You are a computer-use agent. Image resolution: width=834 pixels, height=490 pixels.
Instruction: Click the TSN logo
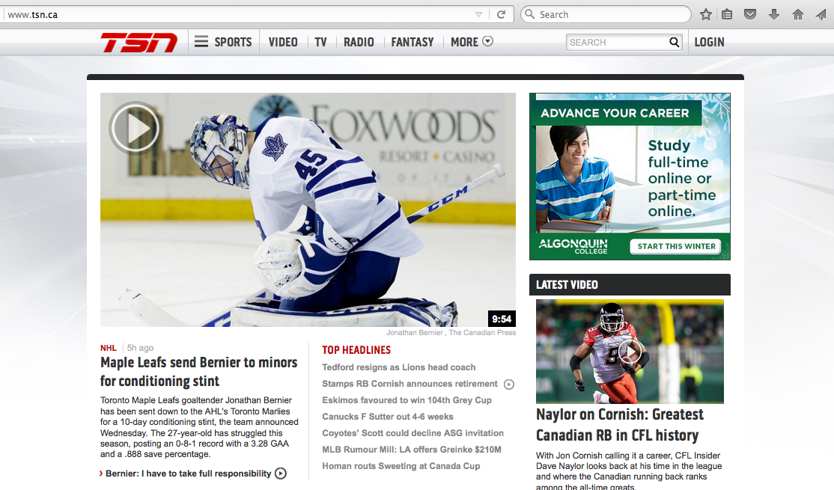[x=139, y=43]
